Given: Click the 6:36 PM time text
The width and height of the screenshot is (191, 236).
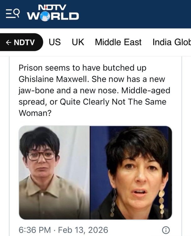Looking at the screenshot, I should [x=35, y=230].
